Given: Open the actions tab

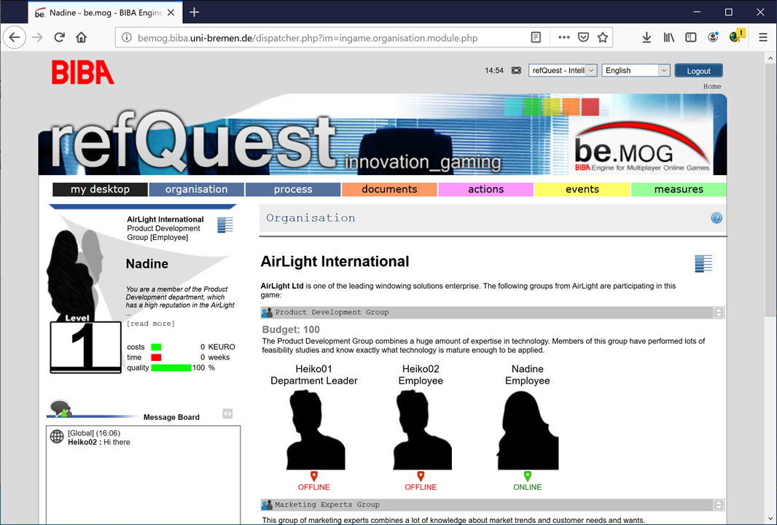Looking at the screenshot, I should point(485,190).
